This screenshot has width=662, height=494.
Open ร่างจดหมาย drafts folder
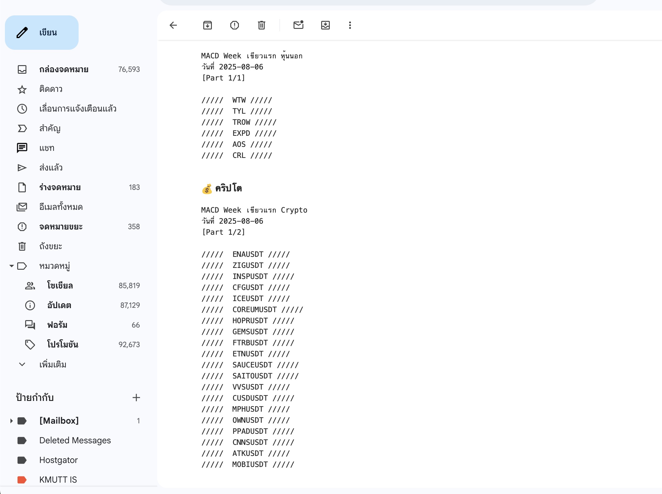pyautogui.click(x=60, y=187)
